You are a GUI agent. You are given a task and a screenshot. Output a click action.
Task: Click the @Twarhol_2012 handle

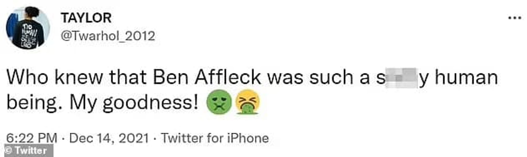(108, 36)
